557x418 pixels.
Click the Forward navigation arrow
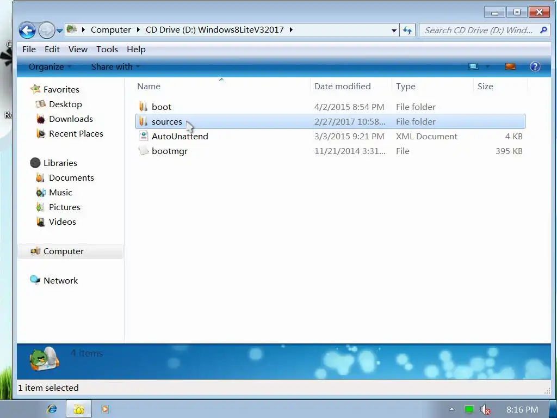click(47, 30)
